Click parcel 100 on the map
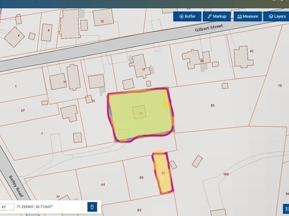 226,174
